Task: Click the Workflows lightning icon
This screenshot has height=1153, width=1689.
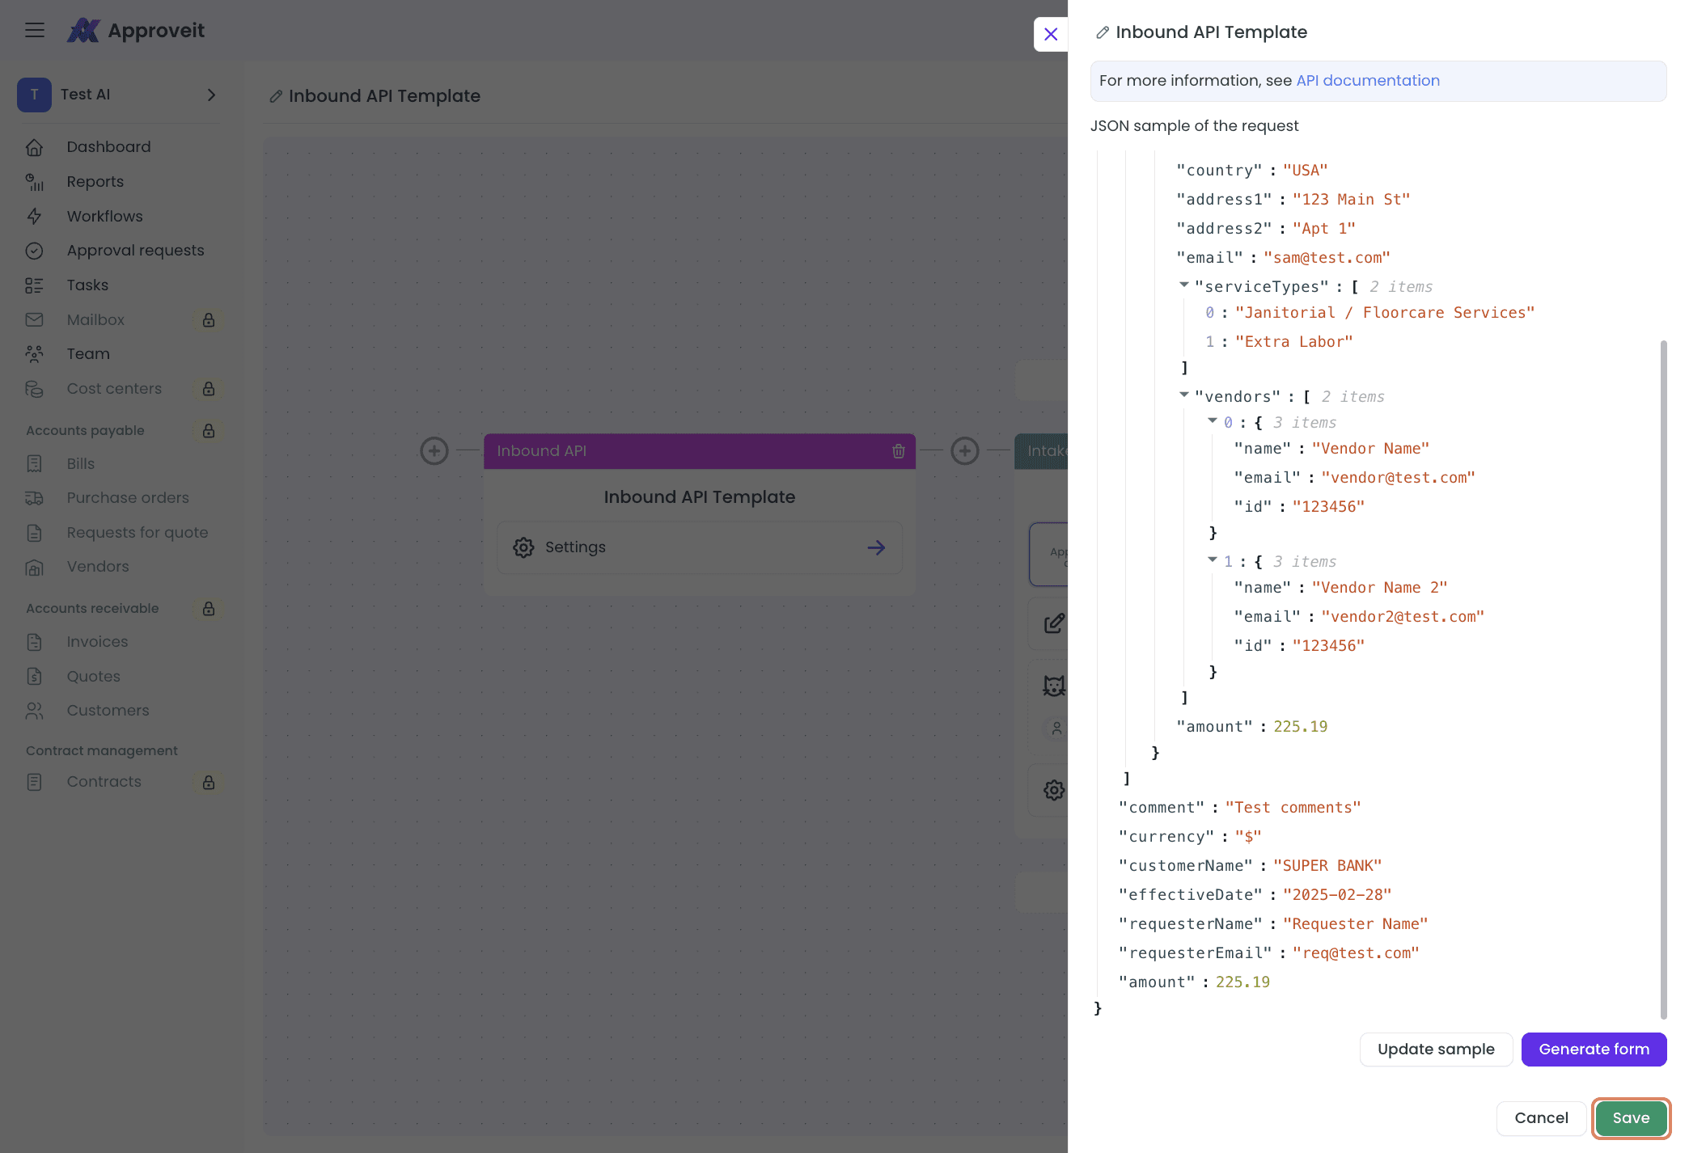Action: coord(34,217)
